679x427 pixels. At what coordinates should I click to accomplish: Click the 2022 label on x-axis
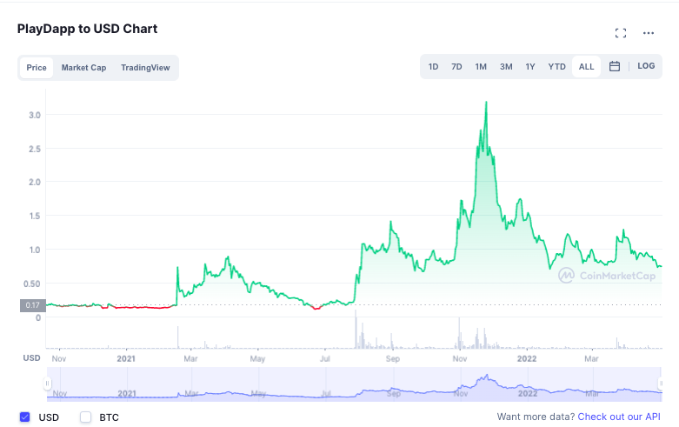pyautogui.click(x=527, y=359)
